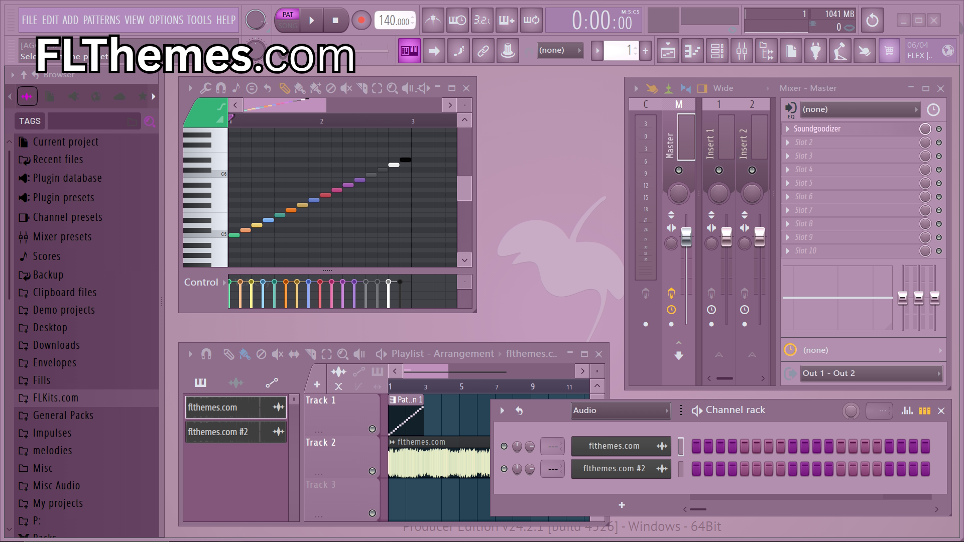Open the shopping cart content library
The height and width of the screenshot is (542, 964).
point(889,51)
